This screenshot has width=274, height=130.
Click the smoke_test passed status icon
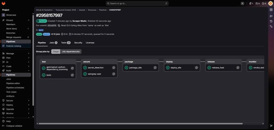(x=251, y=67)
